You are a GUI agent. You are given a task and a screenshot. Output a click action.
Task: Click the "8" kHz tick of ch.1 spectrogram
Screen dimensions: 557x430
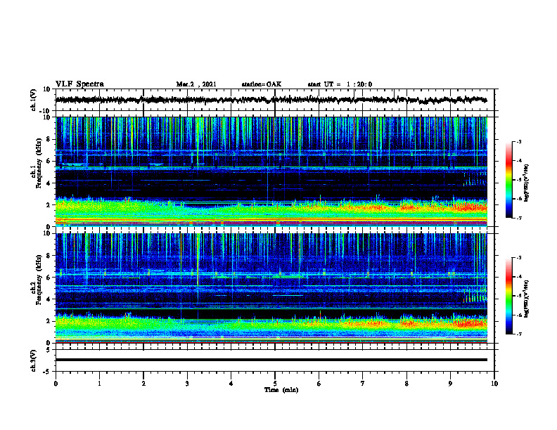pos(49,139)
